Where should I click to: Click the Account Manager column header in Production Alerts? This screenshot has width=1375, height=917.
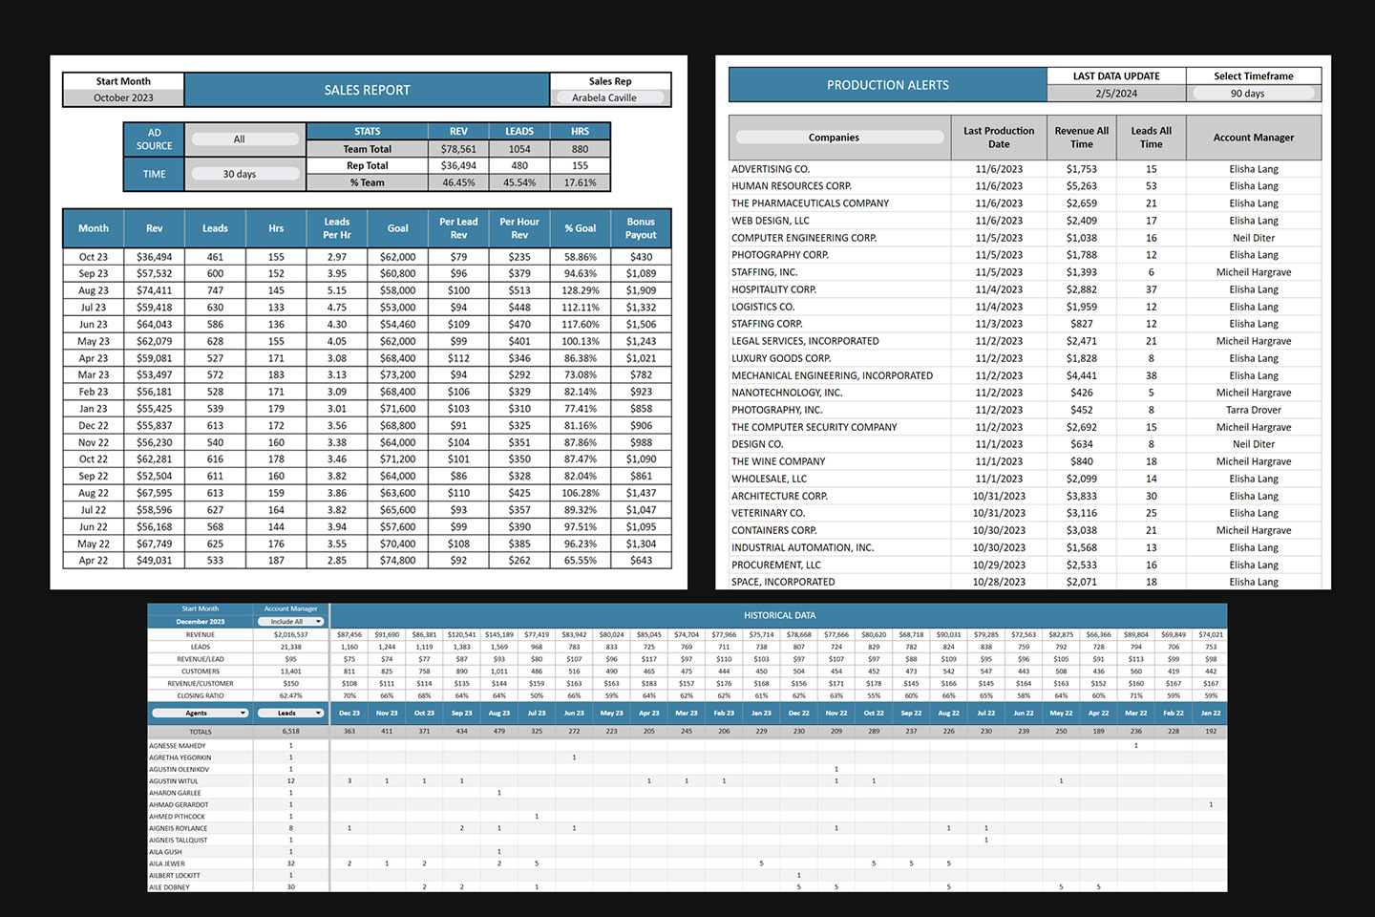coord(1254,138)
